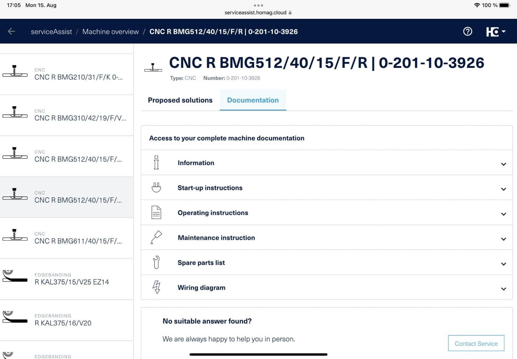Click machine number 0-201-10-3926 text

tap(243, 78)
